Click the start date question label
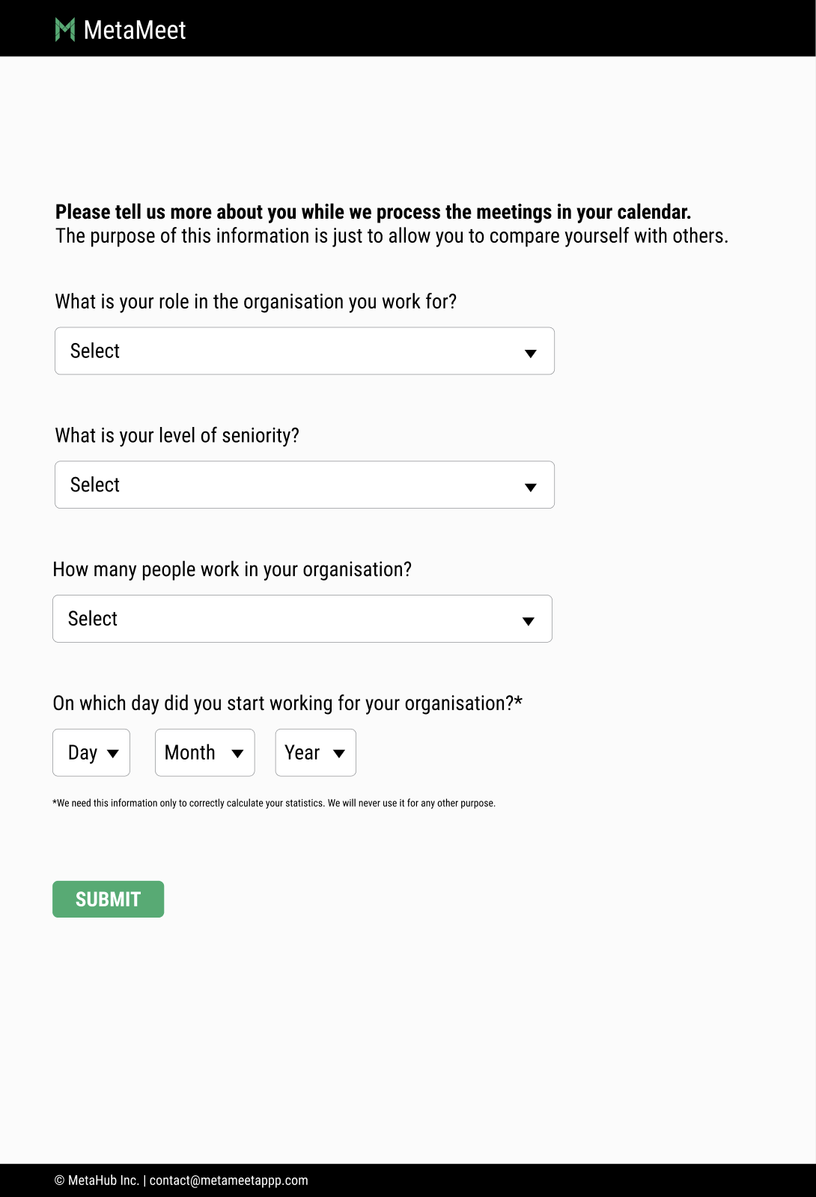This screenshot has height=1197, width=816. (287, 703)
